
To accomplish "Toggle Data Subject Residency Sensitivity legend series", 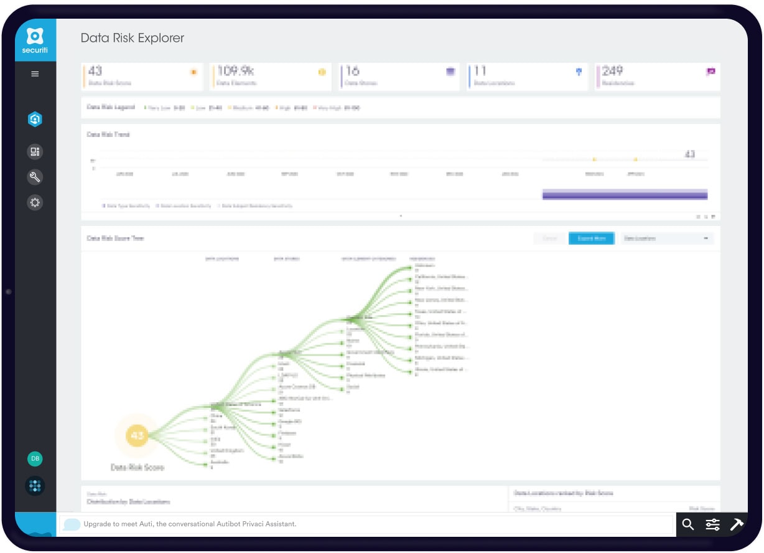I will point(254,206).
